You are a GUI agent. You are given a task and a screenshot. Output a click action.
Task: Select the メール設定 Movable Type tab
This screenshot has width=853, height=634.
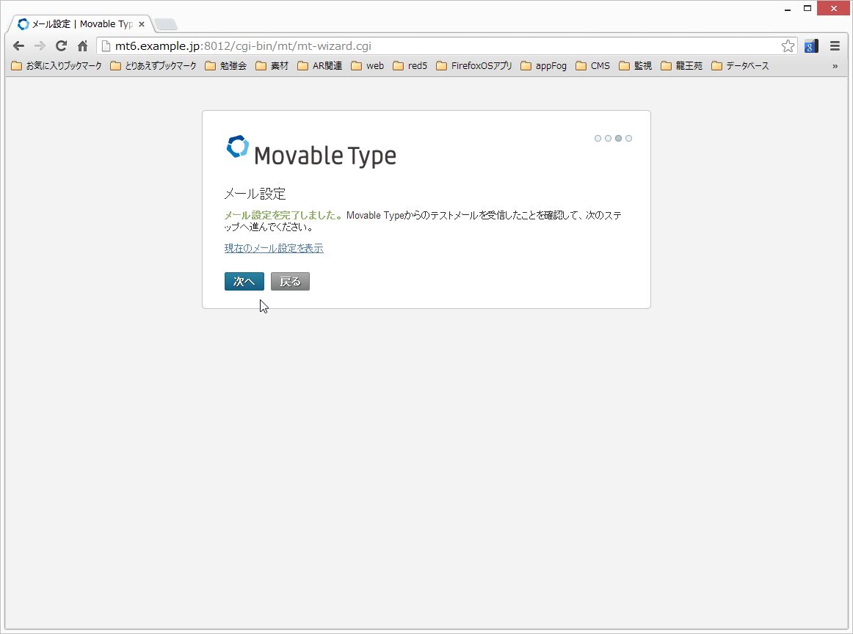(81, 24)
